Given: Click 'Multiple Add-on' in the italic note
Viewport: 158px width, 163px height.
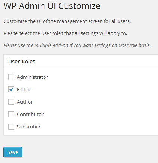Looking at the screenshot, I should (51, 45).
